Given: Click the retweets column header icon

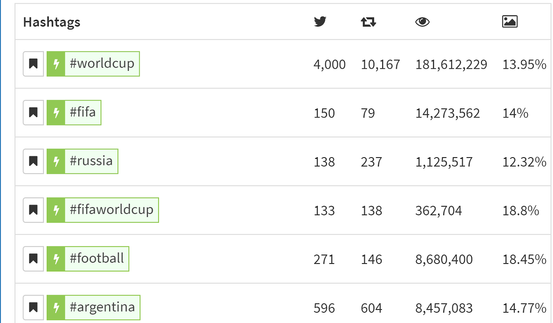Looking at the screenshot, I should tap(368, 22).
